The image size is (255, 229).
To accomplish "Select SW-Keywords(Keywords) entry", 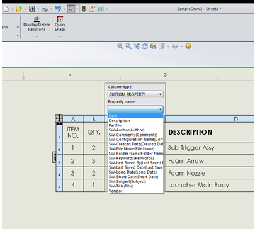I will (135, 158).
